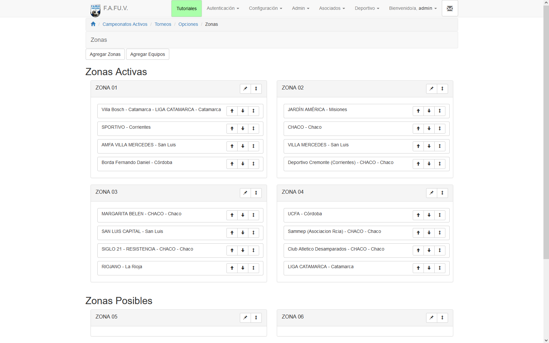Viewport: 549px width, 343px height.
Task: Click the envelope messages icon
Action: click(450, 8)
